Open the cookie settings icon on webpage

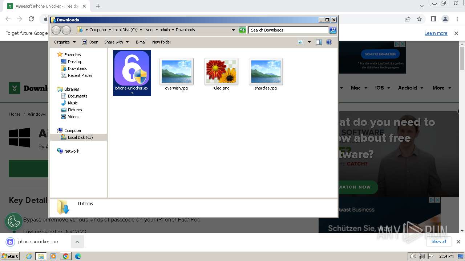pos(14,221)
